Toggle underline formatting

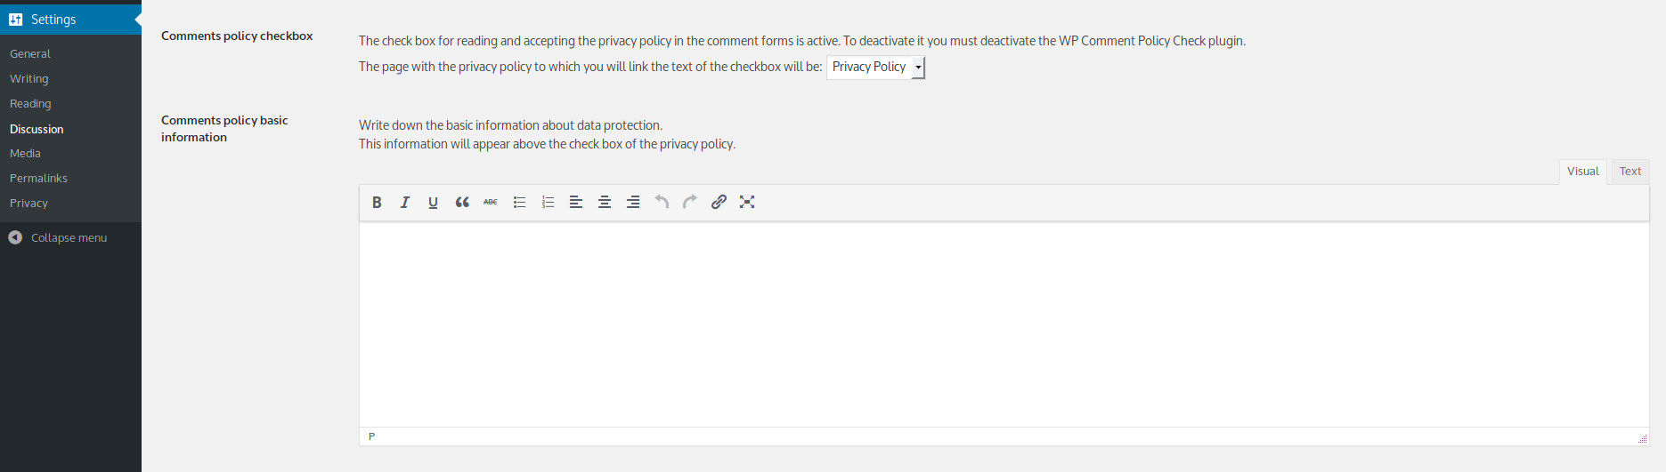click(x=434, y=203)
